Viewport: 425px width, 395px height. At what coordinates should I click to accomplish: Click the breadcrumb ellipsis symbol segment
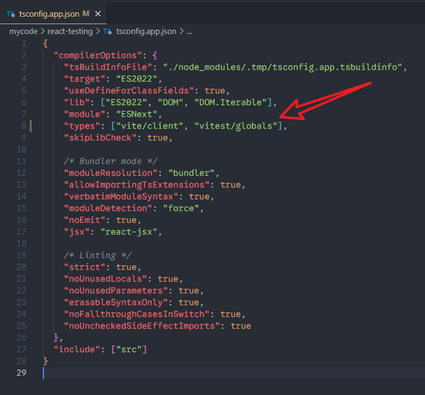click(x=189, y=31)
